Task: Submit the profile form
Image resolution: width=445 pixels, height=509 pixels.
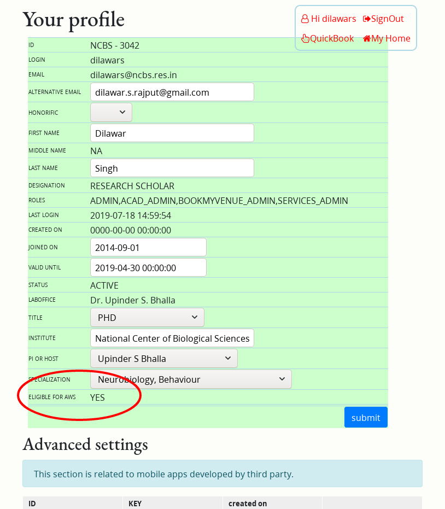Action: click(366, 417)
